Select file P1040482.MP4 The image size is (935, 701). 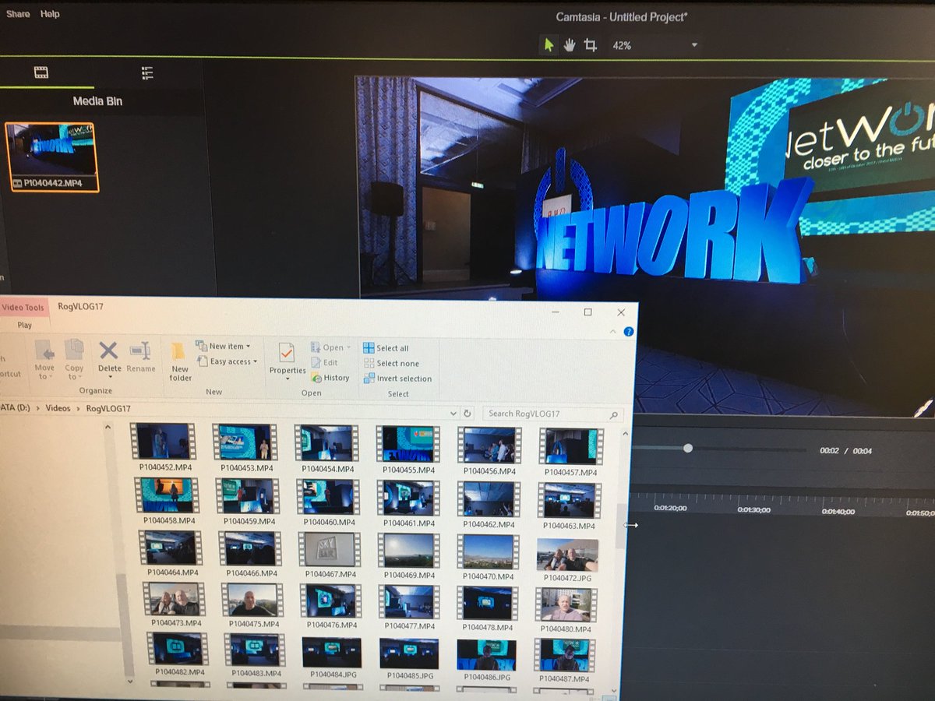coord(179,653)
